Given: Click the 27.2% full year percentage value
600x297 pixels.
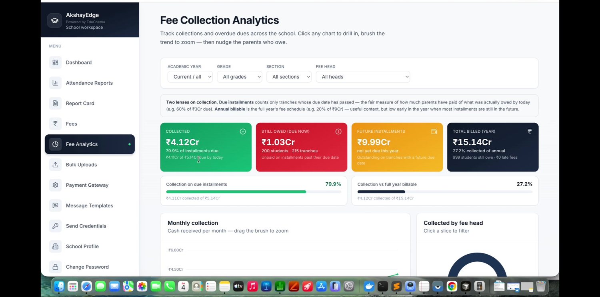Looking at the screenshot, I should [x=524, y=184].
